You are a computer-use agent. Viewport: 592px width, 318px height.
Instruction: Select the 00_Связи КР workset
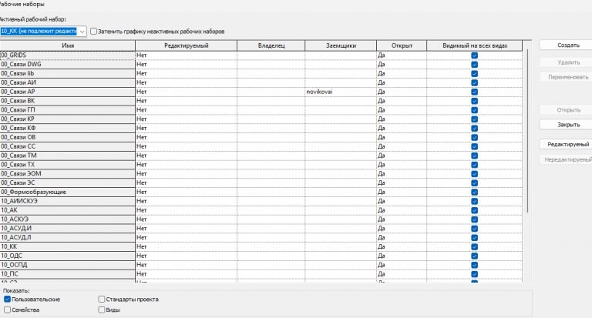68,119
